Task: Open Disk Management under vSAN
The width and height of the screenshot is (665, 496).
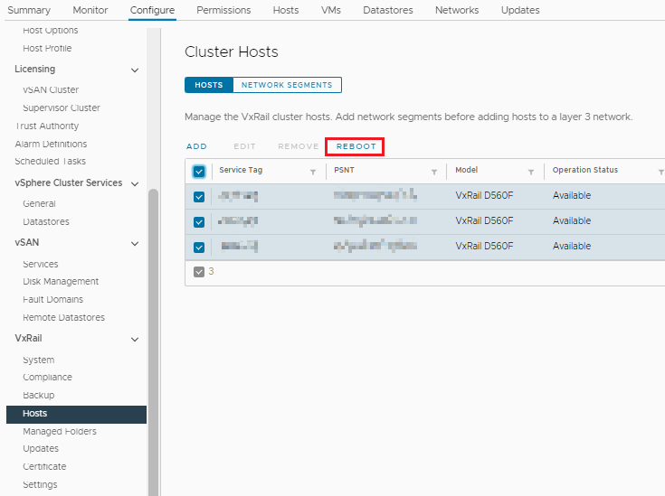Action: click(x=61, y=282)
